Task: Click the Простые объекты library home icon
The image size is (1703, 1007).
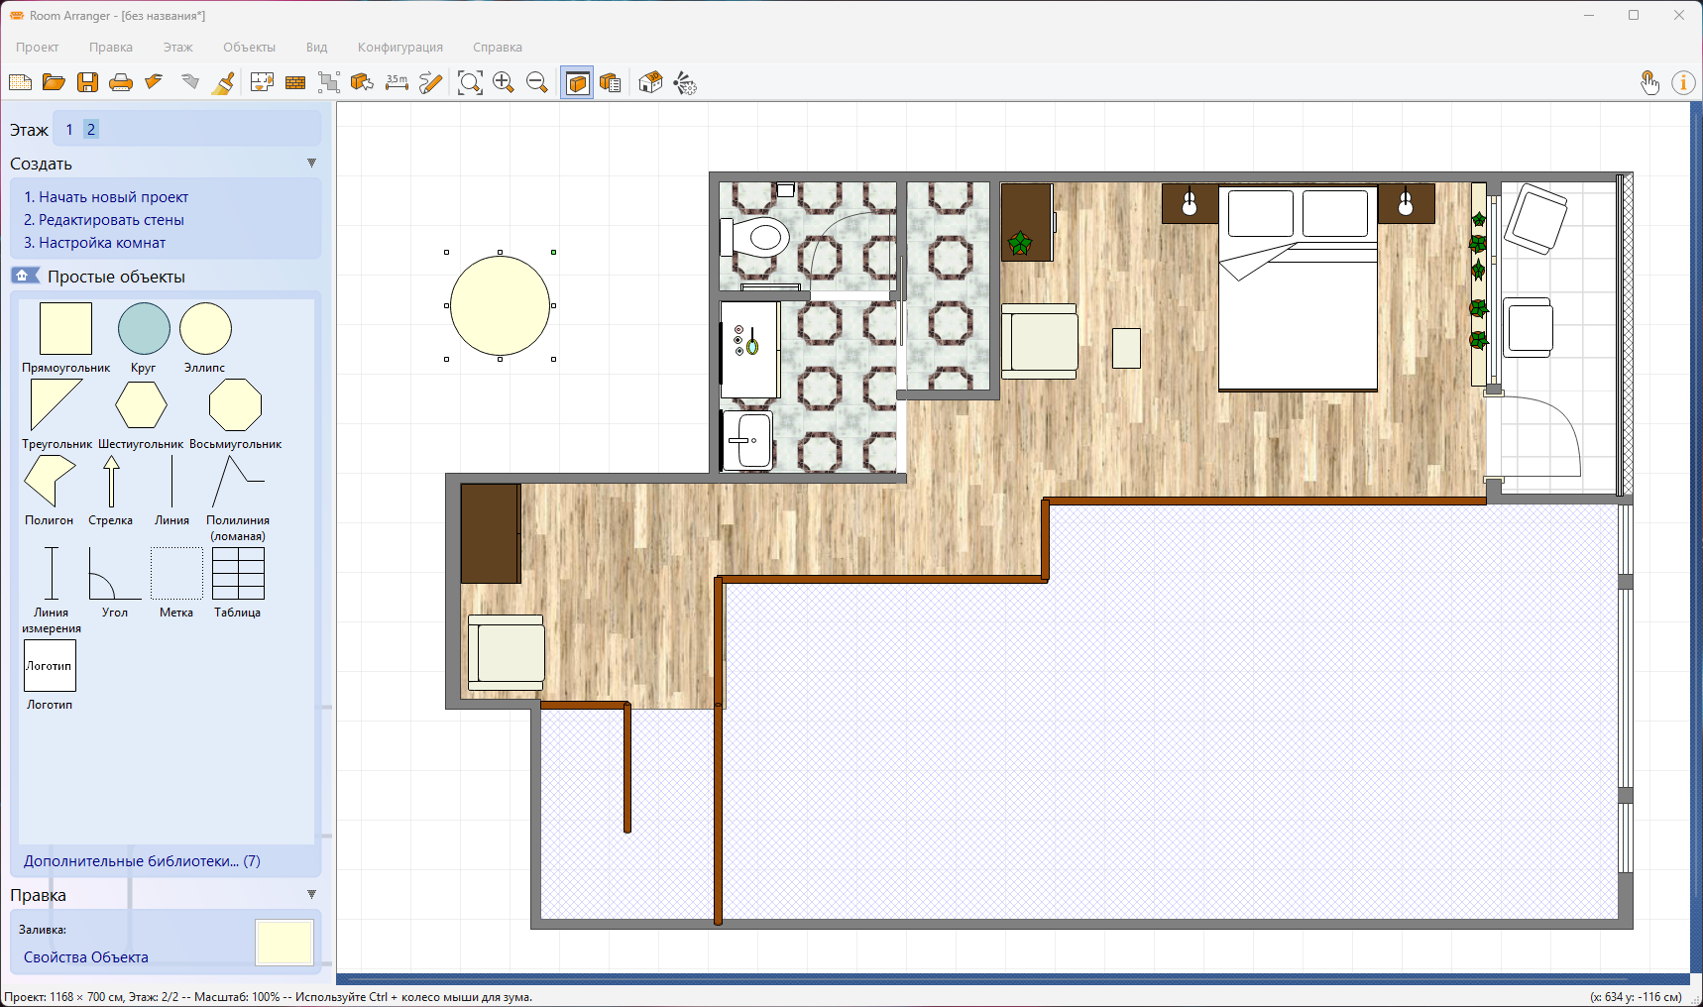Action: tap(24, 276)
